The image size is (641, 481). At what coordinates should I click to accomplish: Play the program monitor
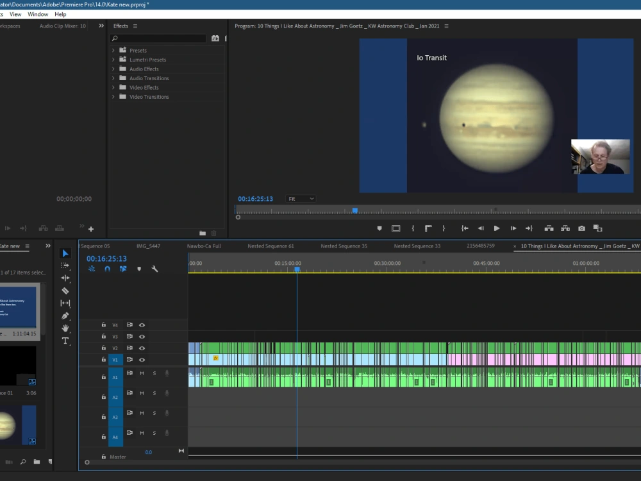[x=497, y=228]
